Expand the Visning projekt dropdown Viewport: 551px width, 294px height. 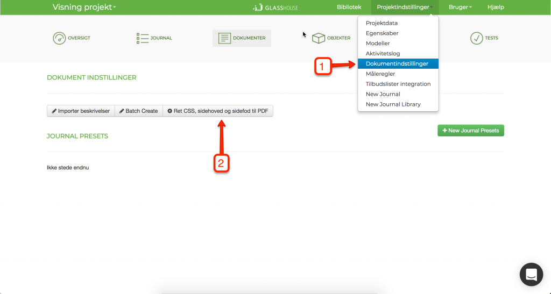84,7
